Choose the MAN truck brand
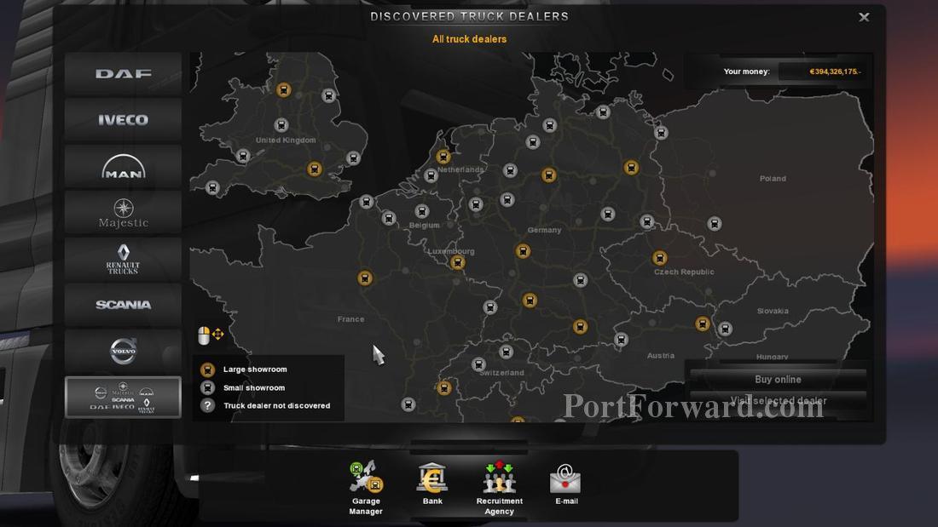The image size is (938, 527). pyautogui.click(x=123, y=166)
